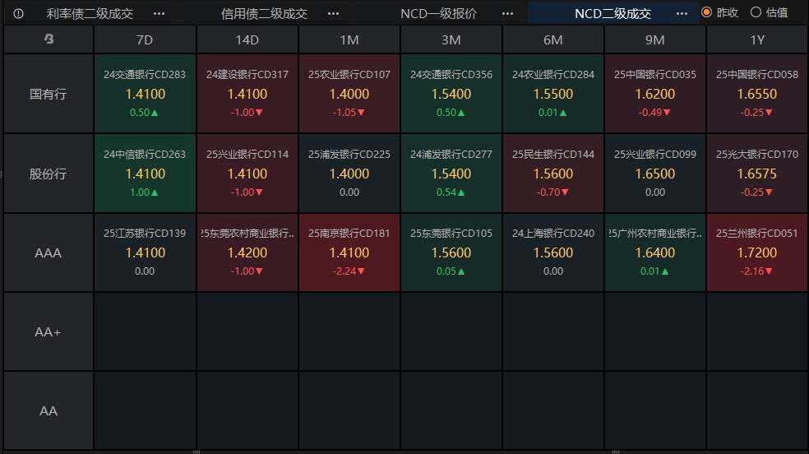Open 24建设银行CD317 cell

[247, 94]
